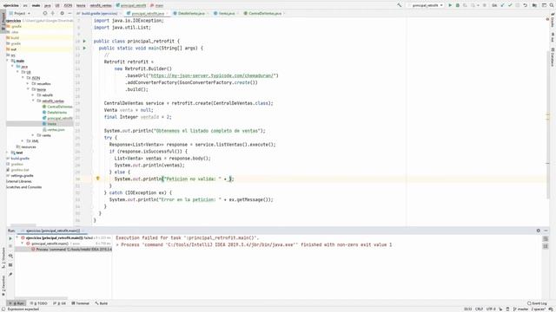
Task: Open the Run tool window tab
Action: (x=17, y=303)
